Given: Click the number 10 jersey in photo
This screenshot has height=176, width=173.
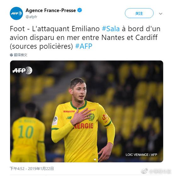Looking at the screenshot, I should pyautogui.click(x=26, y=132).
